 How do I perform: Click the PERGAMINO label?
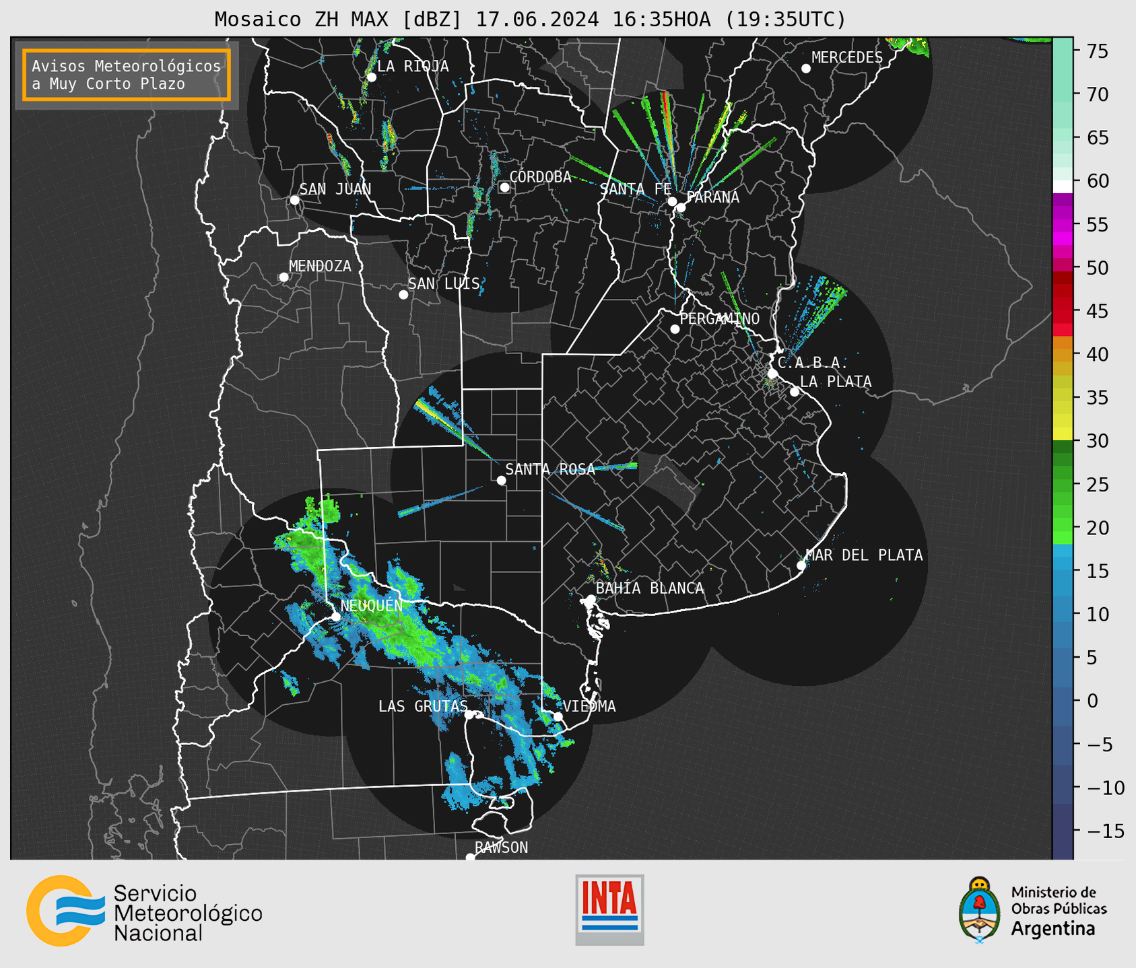point(720,319)
